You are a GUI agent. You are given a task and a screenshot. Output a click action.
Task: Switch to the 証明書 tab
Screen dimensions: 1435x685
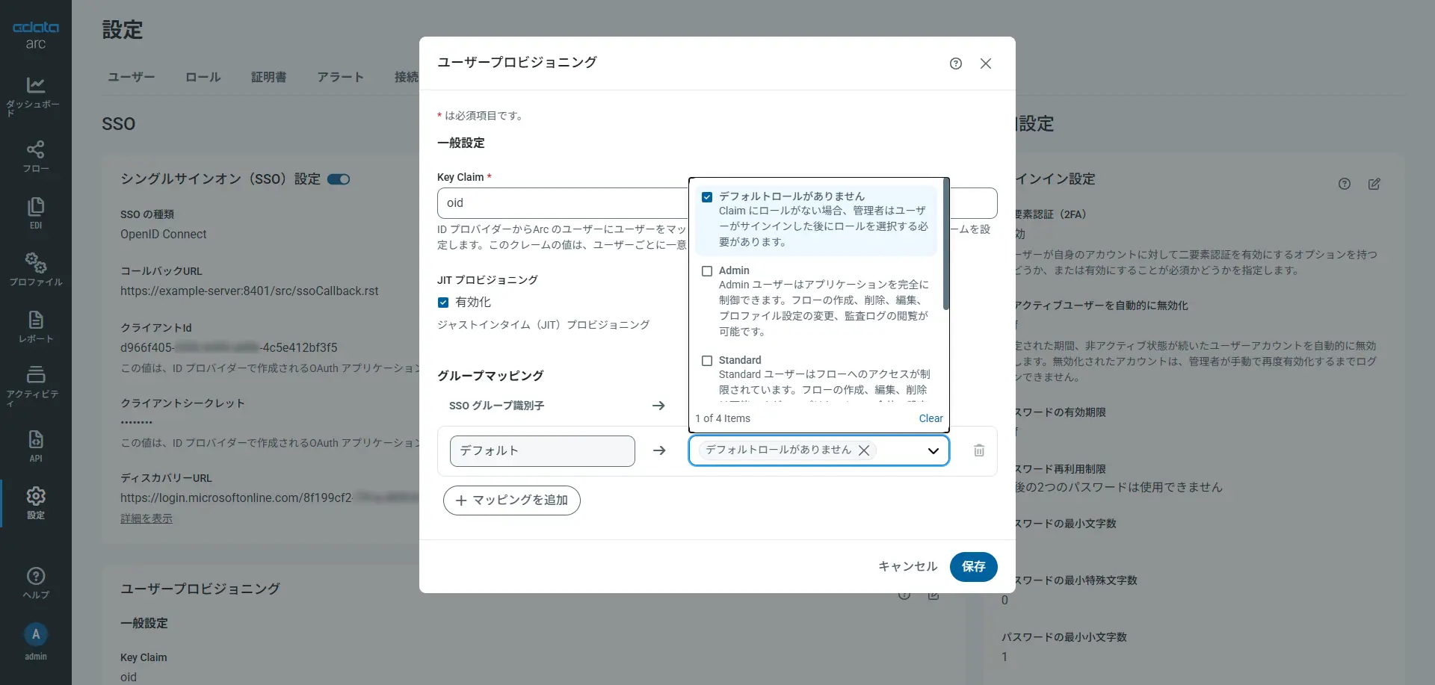tap(269, 77)
